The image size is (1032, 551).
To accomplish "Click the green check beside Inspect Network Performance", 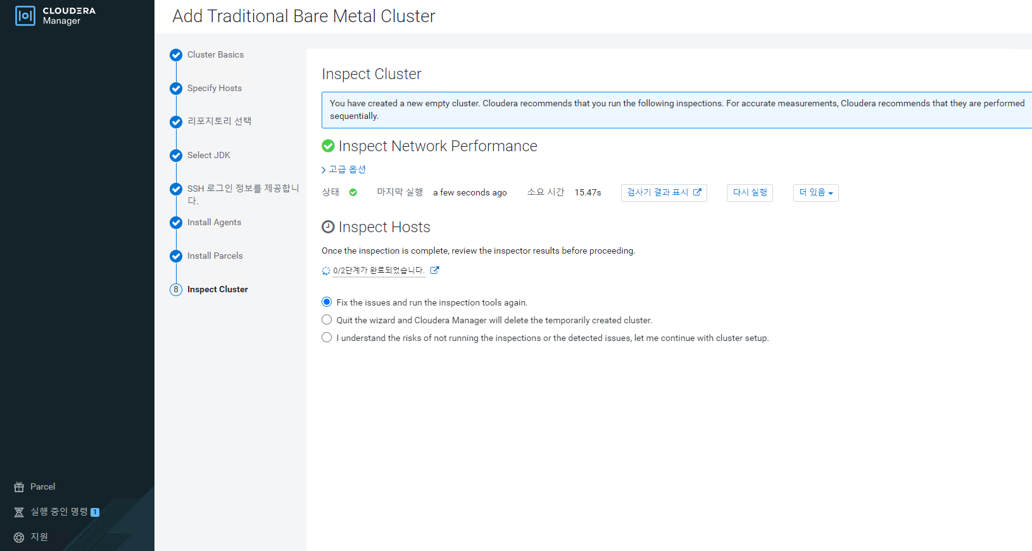I will [328, 146].
